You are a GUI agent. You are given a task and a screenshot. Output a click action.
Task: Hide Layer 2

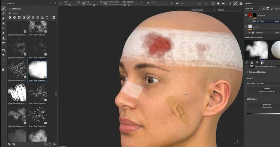[246, 27]
